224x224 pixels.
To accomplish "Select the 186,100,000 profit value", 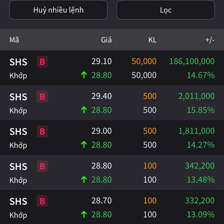I will pyautogui.click(x=192, y=61).
